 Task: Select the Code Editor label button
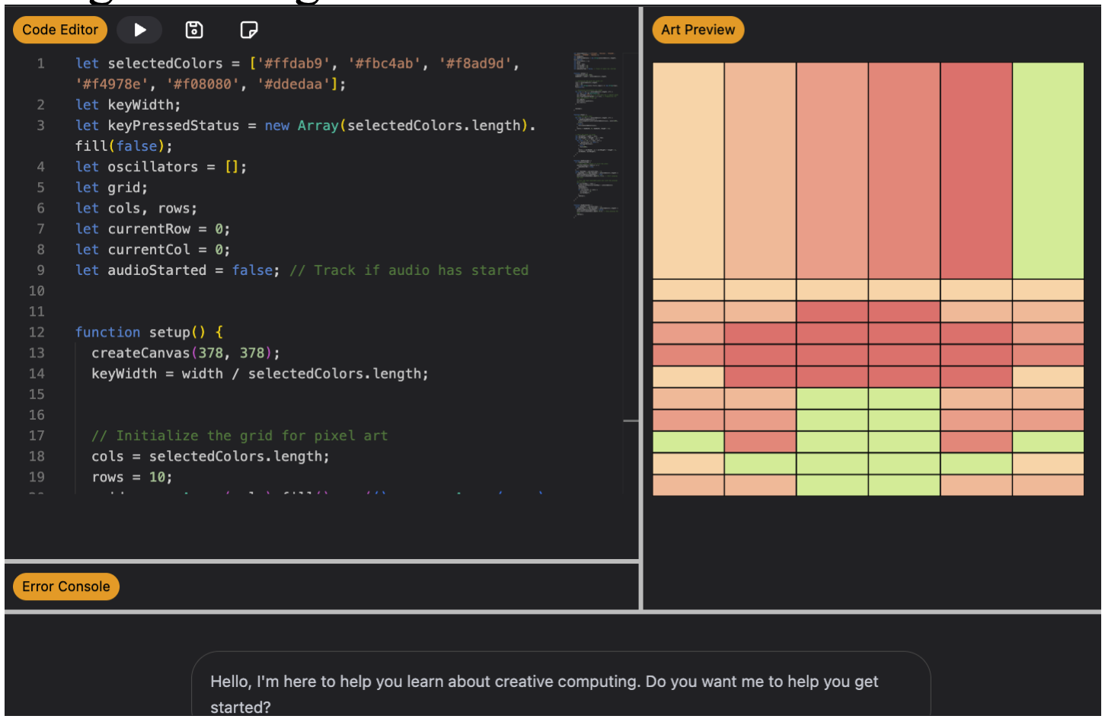tap(60, 30)
